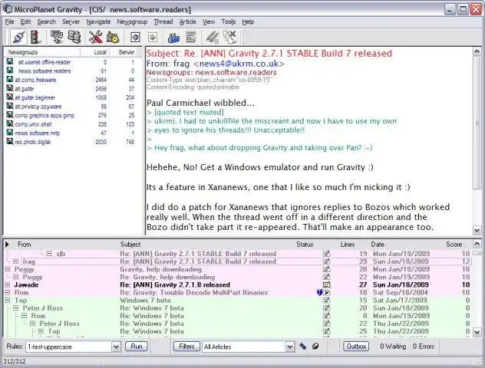
Task: Open the File menu
Action: pos(9,21)
